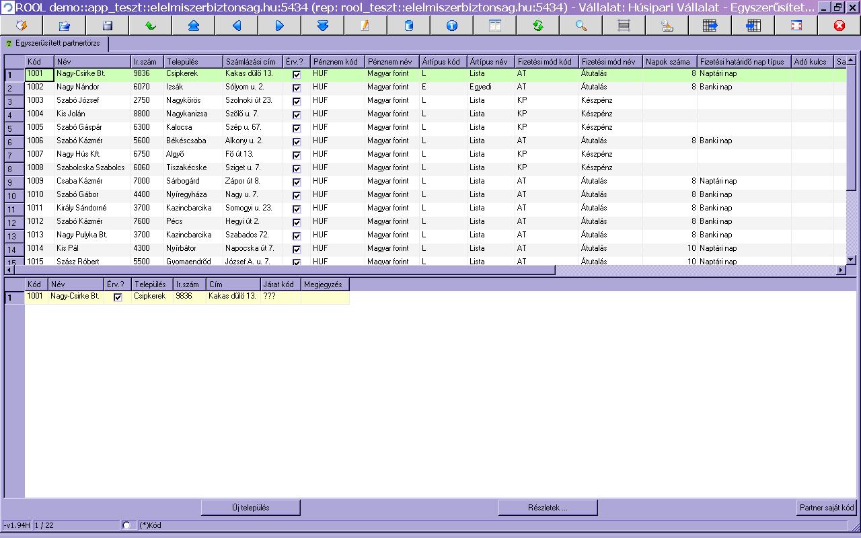The width and height of the screenshot is (861, 538).
Task: Go to previous record with left arrow
Action: click(236, 26)
